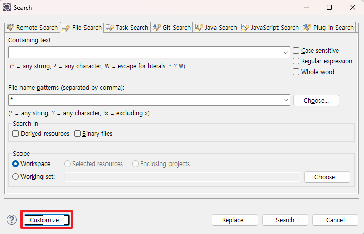Click the Eclipse icon in title bar
Viewport: 364px width, 234px height.
7,7
